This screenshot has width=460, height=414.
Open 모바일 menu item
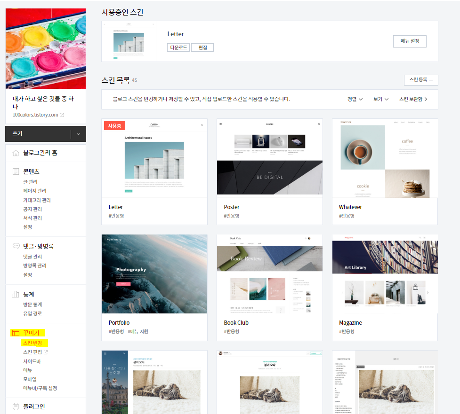[30, 379]
